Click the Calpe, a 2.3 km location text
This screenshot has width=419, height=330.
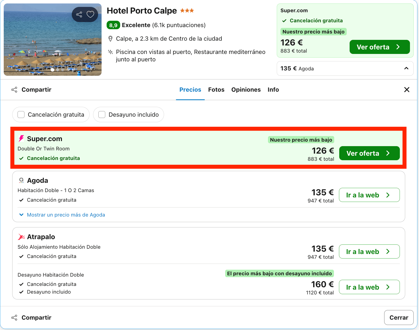169,39
